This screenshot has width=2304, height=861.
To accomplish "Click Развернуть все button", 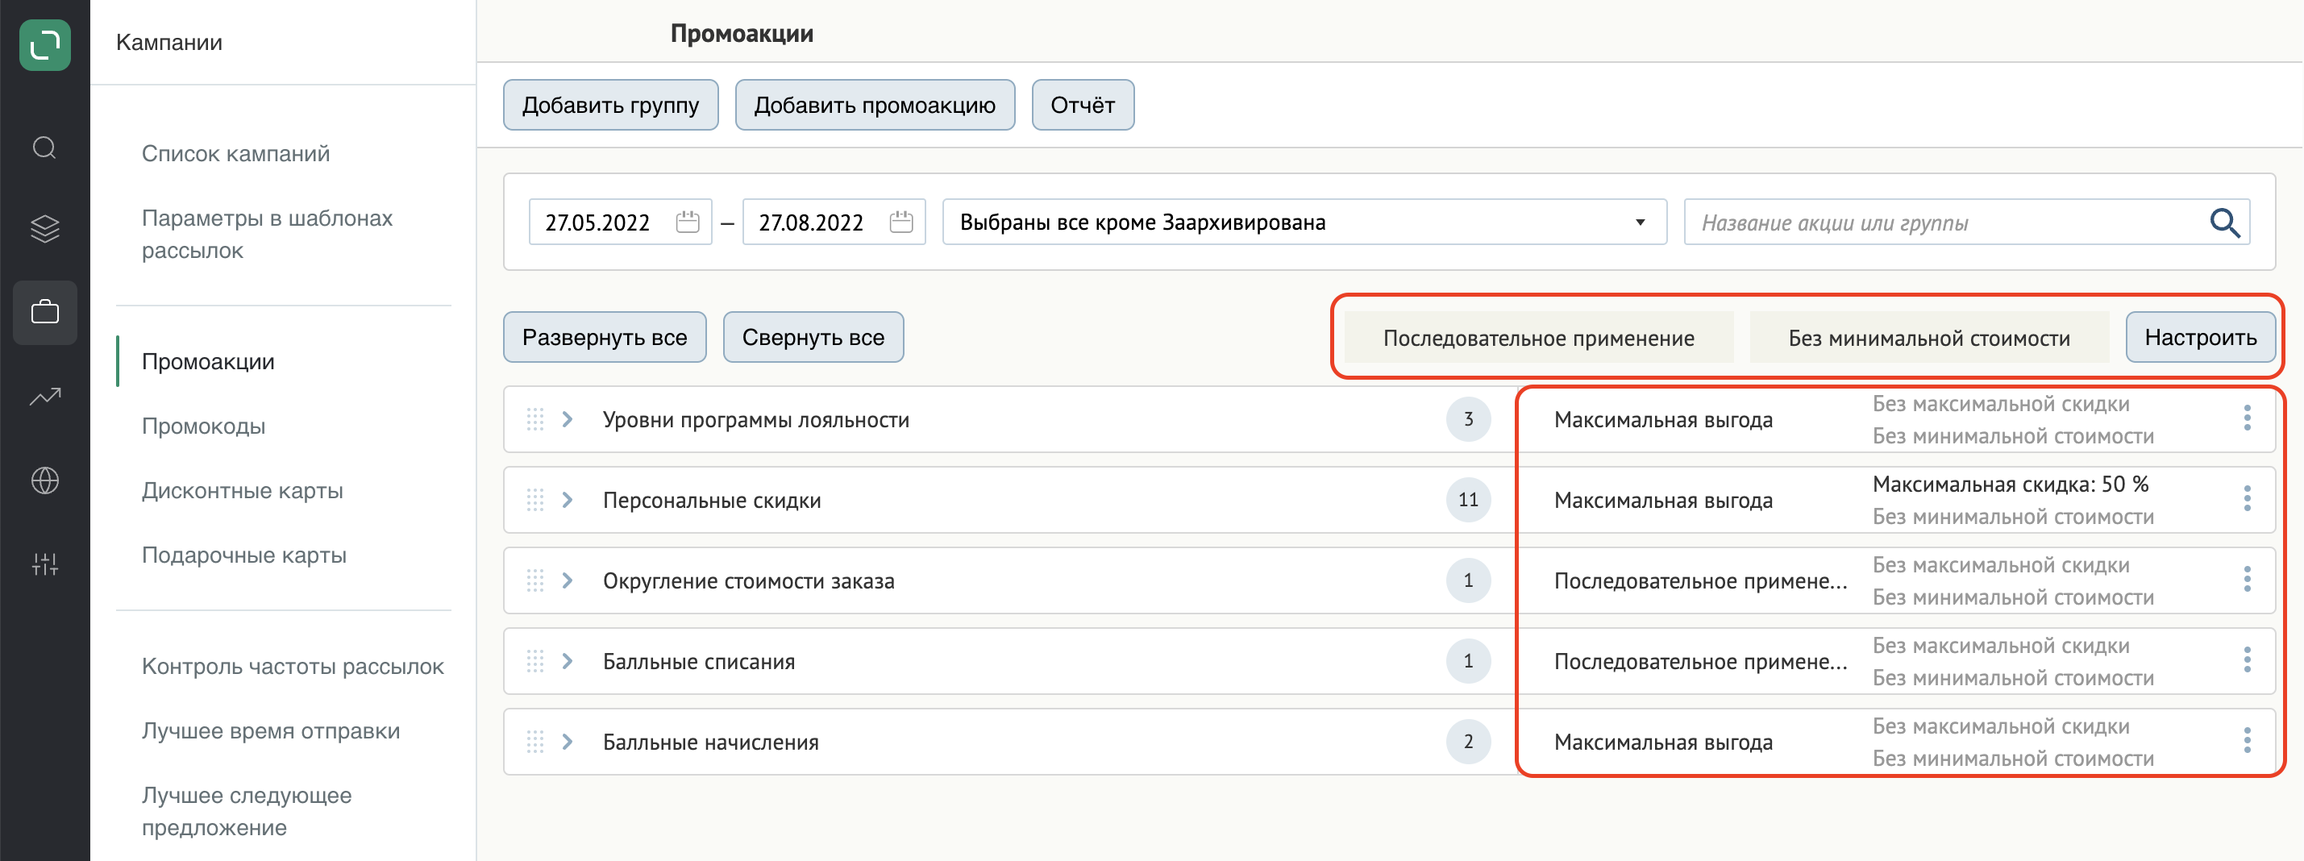I will click(605, 337).
